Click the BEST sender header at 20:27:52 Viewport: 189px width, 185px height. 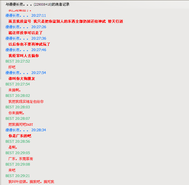point(18,61)
